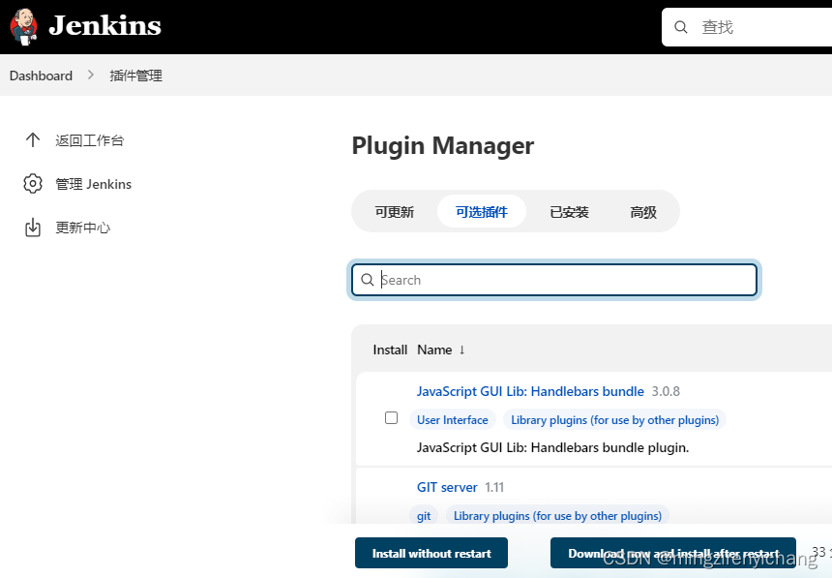Screen dimensions: 832x578
Task: Open JavaScript GUI Lib: Handlebars bundle link
Action: click(530, 391)
